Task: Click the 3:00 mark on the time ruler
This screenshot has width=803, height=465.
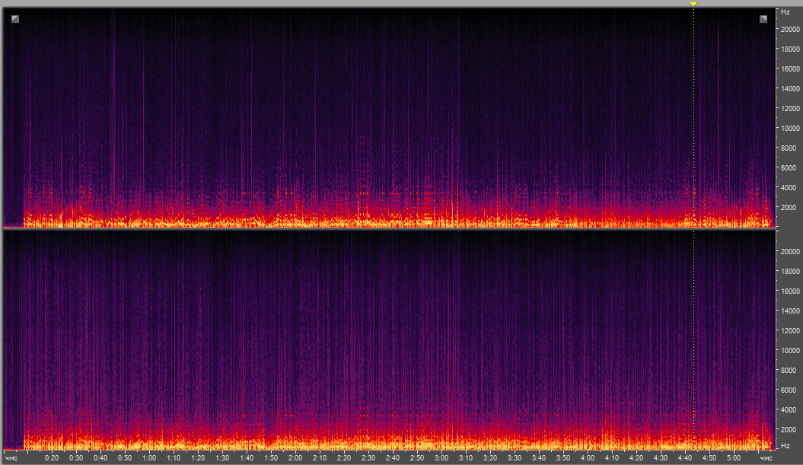Action: coord(441,458)
